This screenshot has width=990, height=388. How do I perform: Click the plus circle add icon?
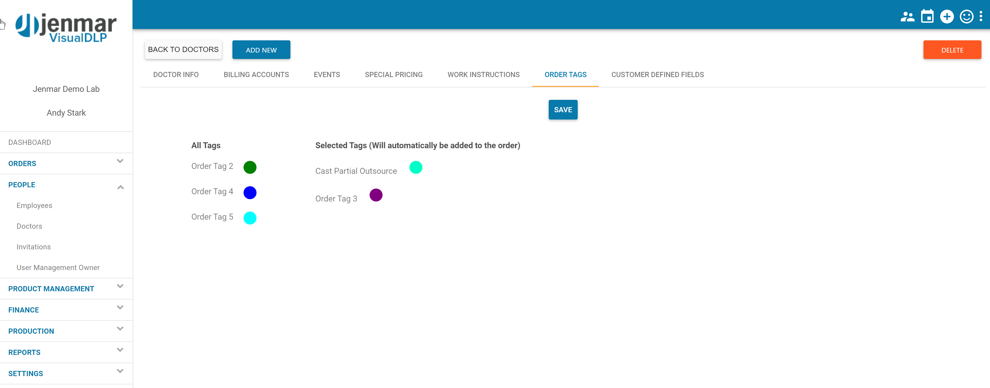click(947, 17)
